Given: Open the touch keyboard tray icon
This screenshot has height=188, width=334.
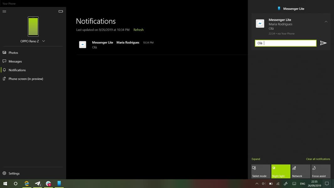Looking at the screenshot, I should tap(294, 184).
